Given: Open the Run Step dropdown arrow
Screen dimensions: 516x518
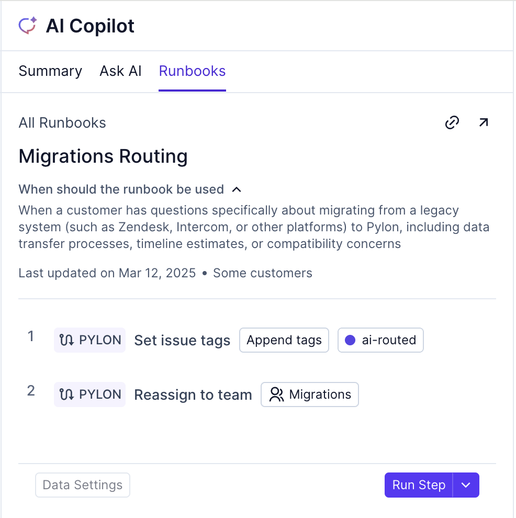Looking at the screenshot, I should pos(466,485).
